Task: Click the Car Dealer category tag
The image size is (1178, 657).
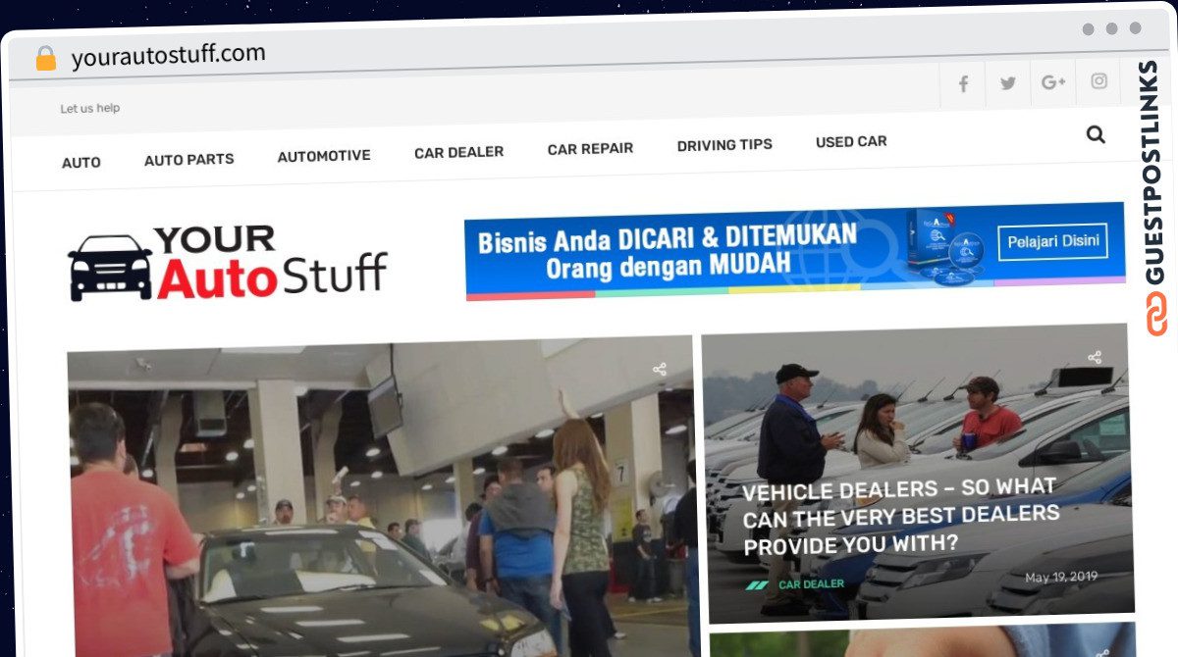Action: (x=811, y=584)
